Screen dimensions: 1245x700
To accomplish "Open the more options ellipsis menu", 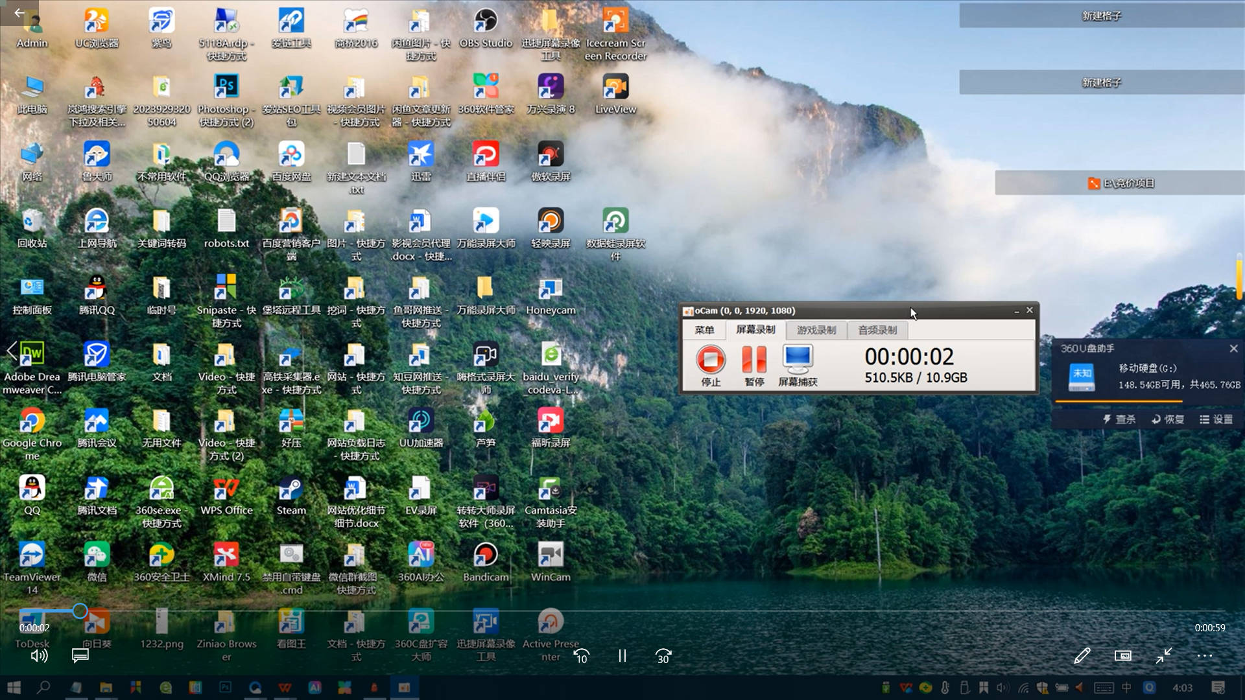I will [1204, 656].
